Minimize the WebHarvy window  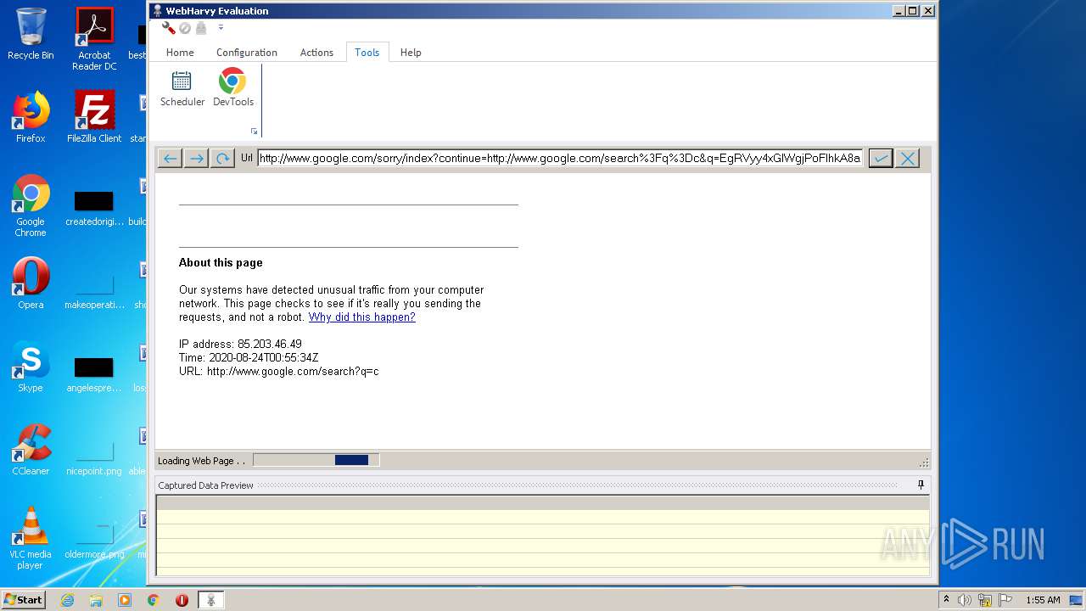pyautogui.click(x=898, y=11)
